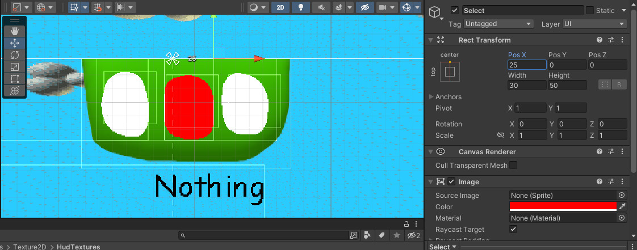The height and width of the screenshot is (250, 637).
Task: Enable the Static checkbox
Action: click(x=590, y=11)
